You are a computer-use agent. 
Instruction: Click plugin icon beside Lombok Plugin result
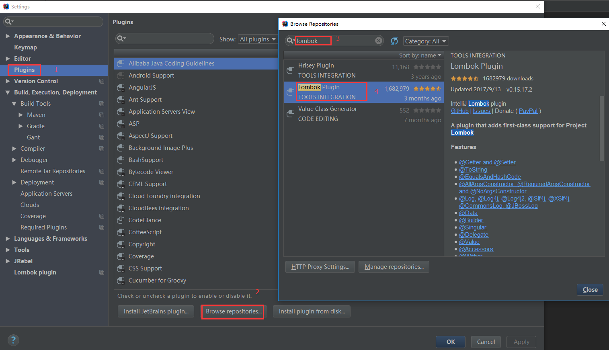tap(290, 92)
